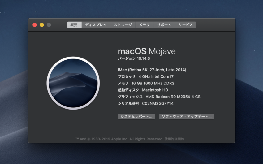263x164 pixels.
Task: Click the round macOS Mojave desert icon
Action: tap(73, 82)
